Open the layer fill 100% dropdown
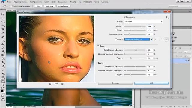 (x=190, y=56)
